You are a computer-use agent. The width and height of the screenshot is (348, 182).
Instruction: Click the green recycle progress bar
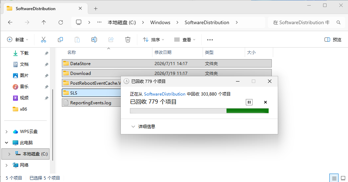pyautogui.click(x=199, y=111)
